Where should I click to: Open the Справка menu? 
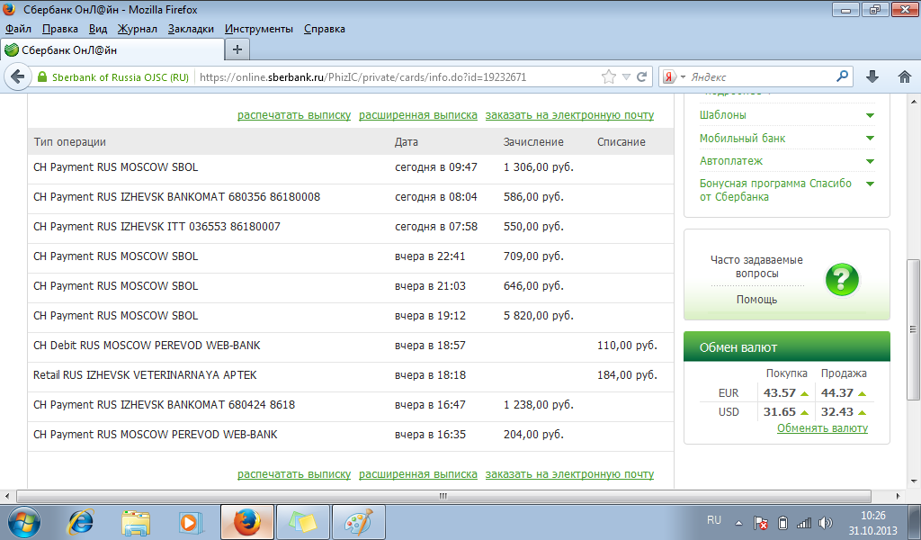pos(324,29)
